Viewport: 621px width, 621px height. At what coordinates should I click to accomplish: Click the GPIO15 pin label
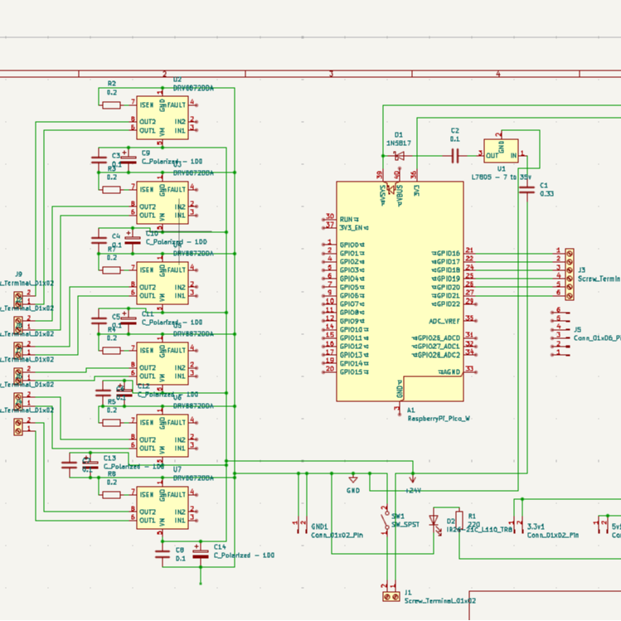(354, 372)
